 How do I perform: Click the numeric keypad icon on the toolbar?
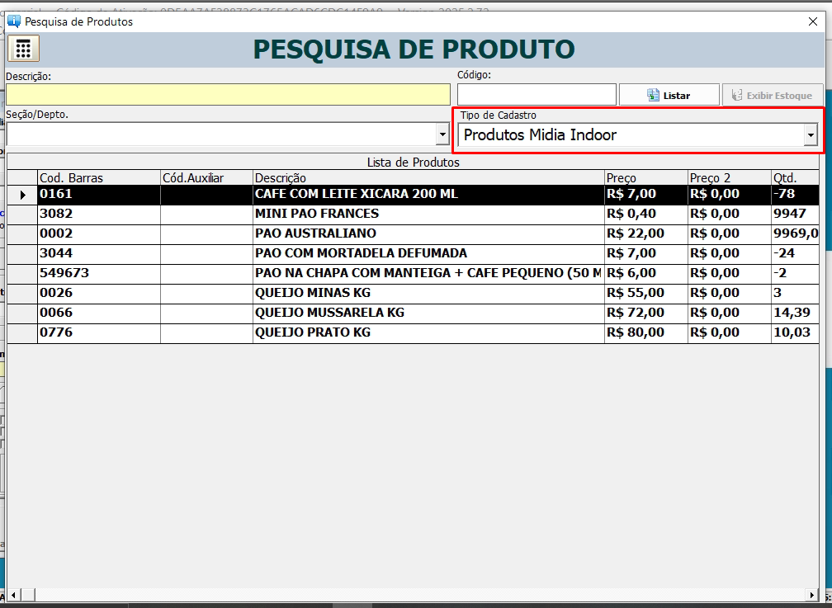click(23, 48)
